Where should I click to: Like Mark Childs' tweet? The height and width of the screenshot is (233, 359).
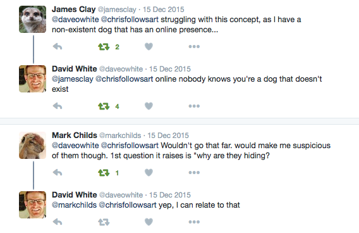tap(149, 172)
